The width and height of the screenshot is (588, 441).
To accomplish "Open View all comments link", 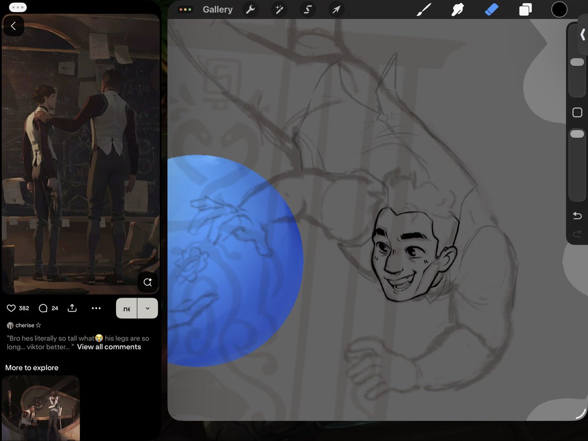I will (x=109, y=347).
